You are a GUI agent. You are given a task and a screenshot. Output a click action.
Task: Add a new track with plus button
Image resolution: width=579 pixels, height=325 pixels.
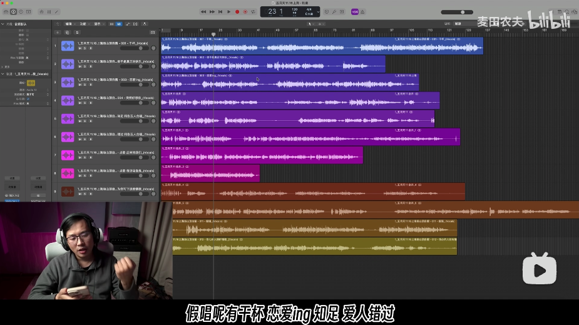(58, 33)
